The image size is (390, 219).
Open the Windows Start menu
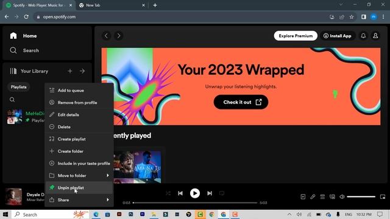pos(5,214)
